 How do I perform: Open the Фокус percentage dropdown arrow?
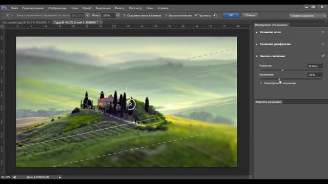[118, 15]
